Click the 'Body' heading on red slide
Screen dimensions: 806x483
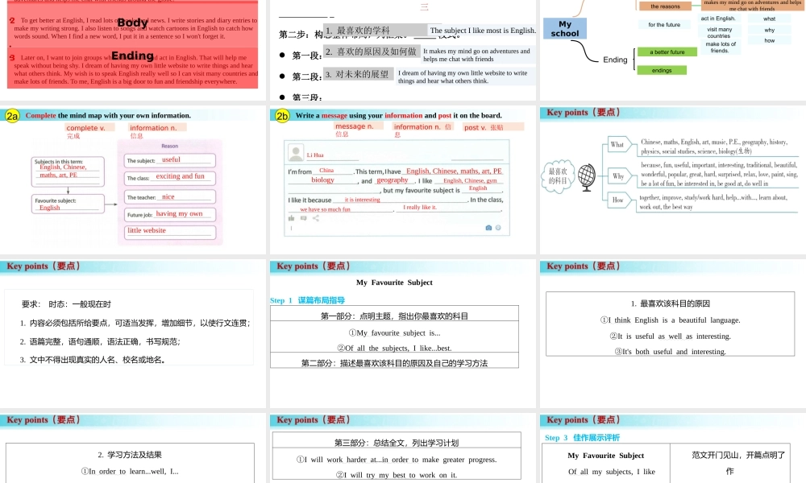click(133, 22)
